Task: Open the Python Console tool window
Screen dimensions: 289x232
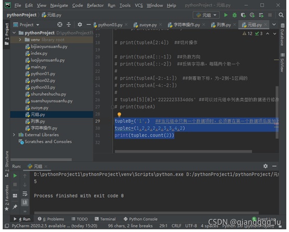Action: (x=141, y=219)
